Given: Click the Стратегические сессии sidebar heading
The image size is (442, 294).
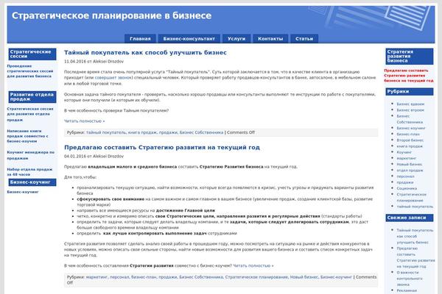Looking at the screenshot, I should tap(32, 54).
